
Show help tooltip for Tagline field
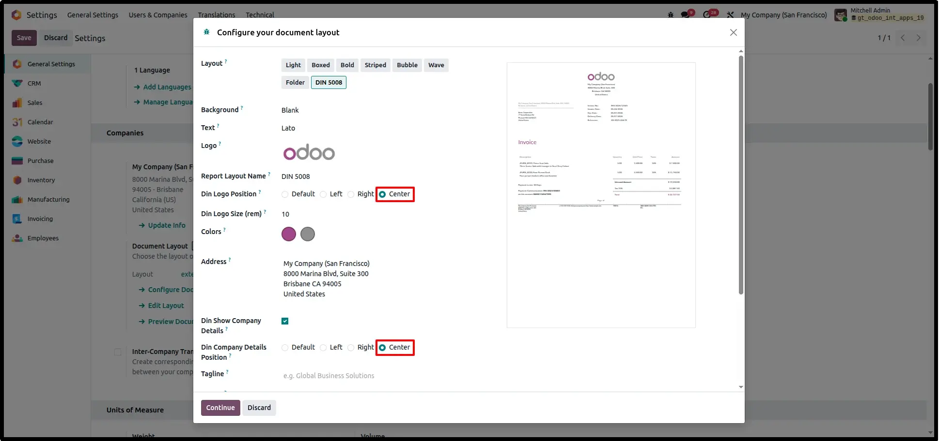pos(227,372)
